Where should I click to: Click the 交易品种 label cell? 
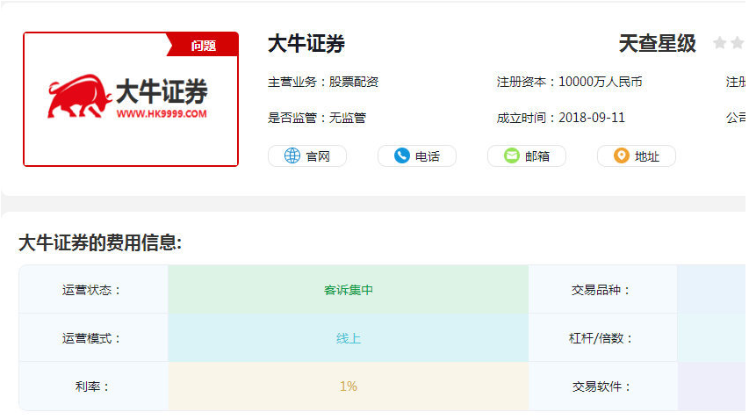602,289
